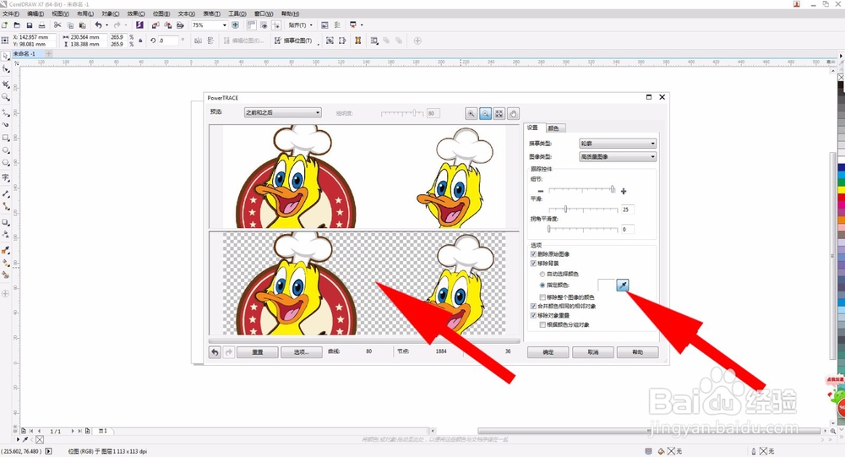This screenshot has width=845, height=457.
Task: Select the Text tool in the toolbox
Action: click(x=5, y=177)
